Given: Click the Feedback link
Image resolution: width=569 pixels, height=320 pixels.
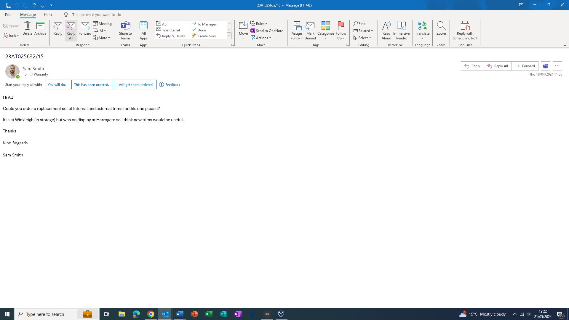Looking at the screenshot, I should 172,85.
